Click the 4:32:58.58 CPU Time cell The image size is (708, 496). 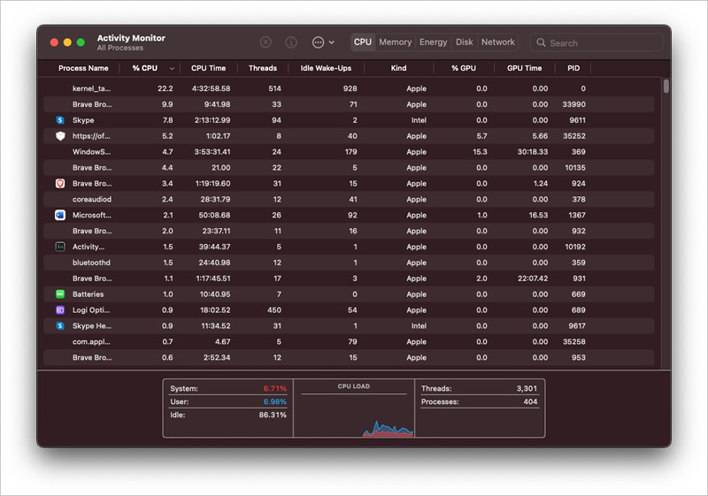click(211, 88)
